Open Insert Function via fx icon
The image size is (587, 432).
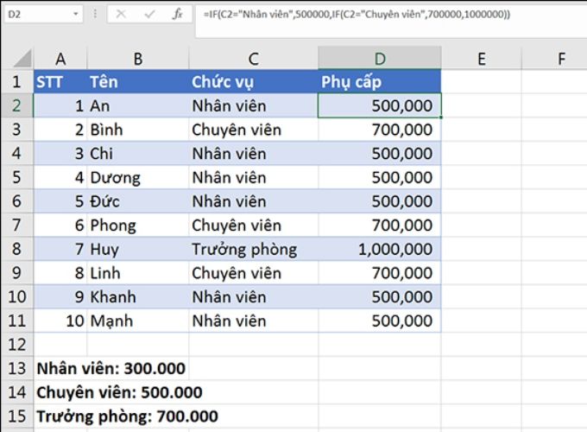(177, 15)
